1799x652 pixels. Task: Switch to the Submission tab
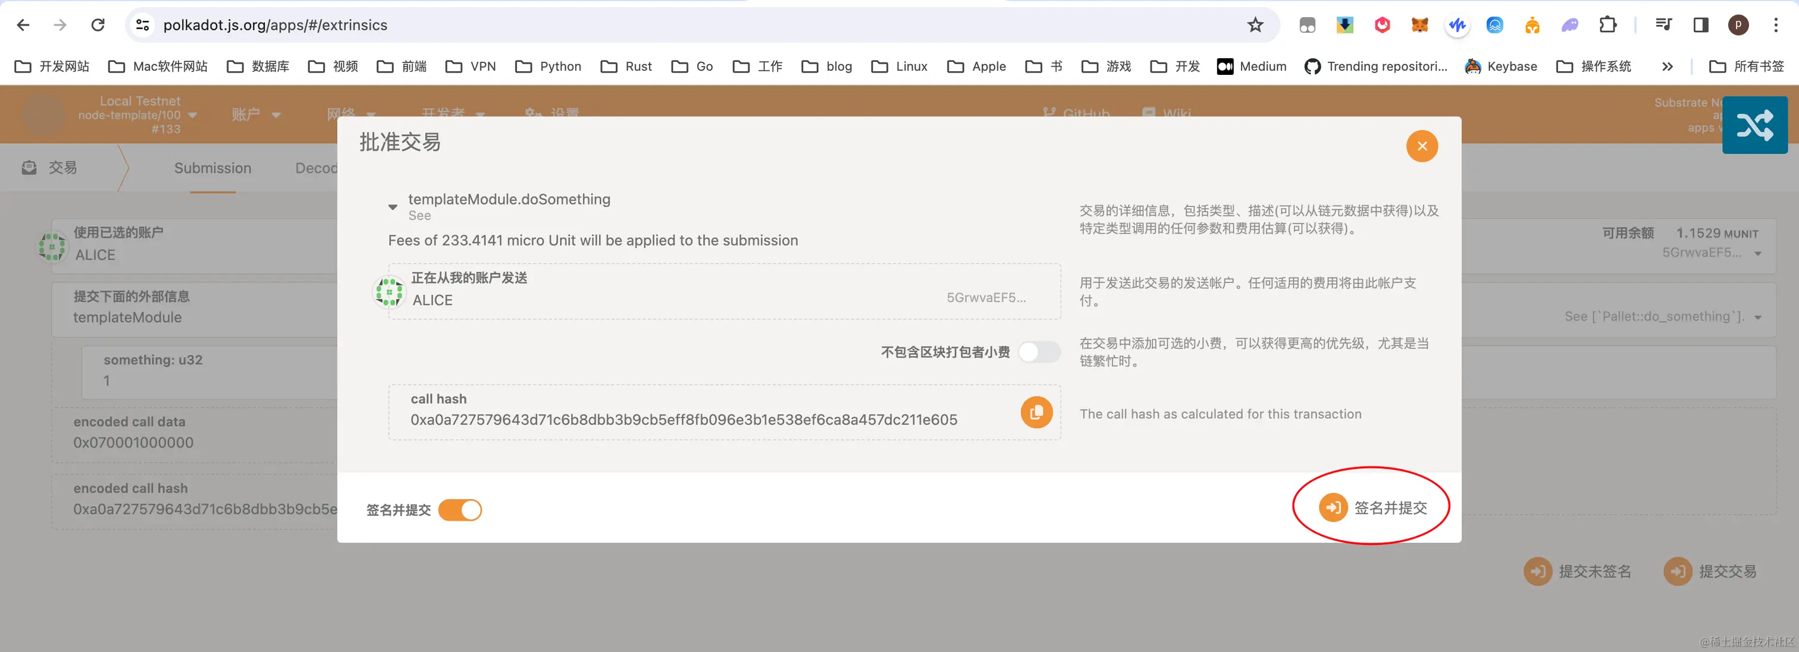(212, 168)
